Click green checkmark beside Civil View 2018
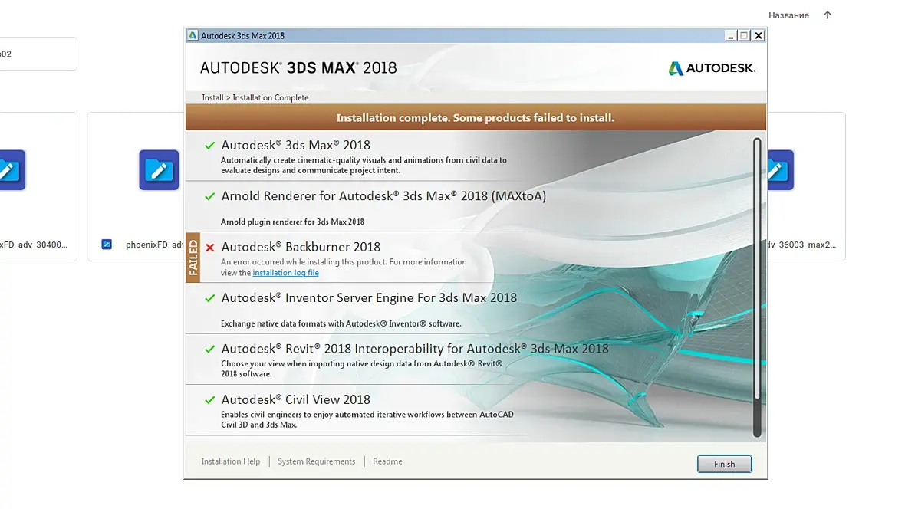The width and height of the screenshot is (905, 509). [209, 400]
